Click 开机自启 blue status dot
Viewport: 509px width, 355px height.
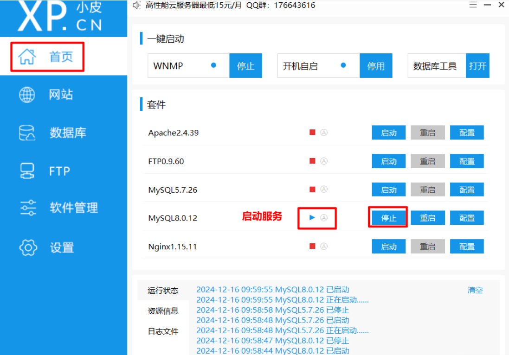pos(343,65)
